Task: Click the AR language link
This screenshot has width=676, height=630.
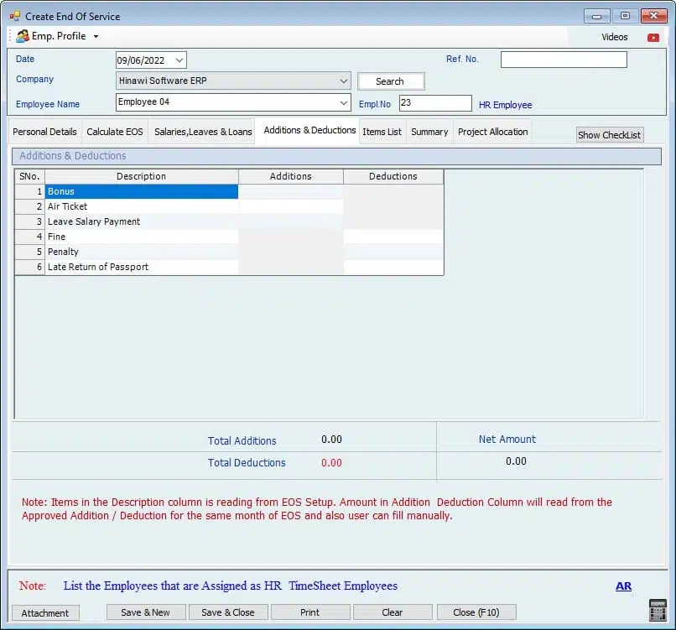Action: pos(623,586)
